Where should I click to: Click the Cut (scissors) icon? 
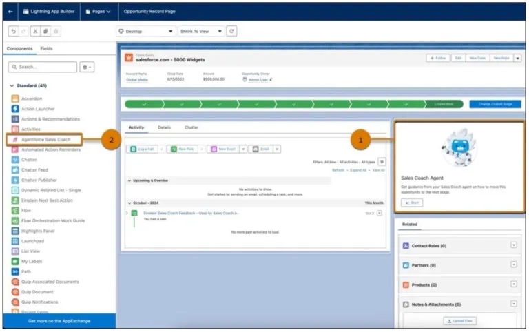click(x=35, y=32)
